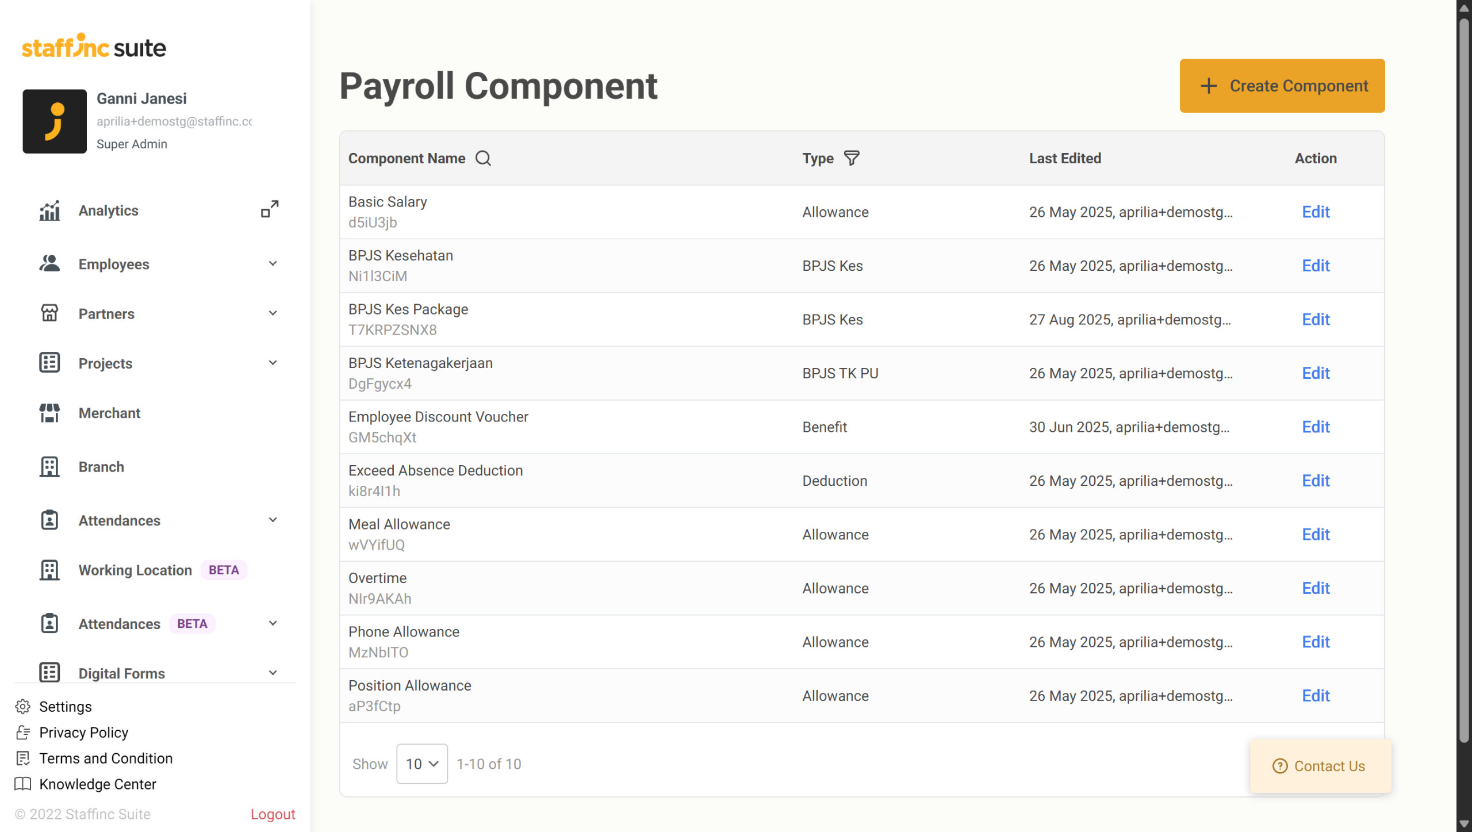Open the Type column filter icon

click(852, 158)
